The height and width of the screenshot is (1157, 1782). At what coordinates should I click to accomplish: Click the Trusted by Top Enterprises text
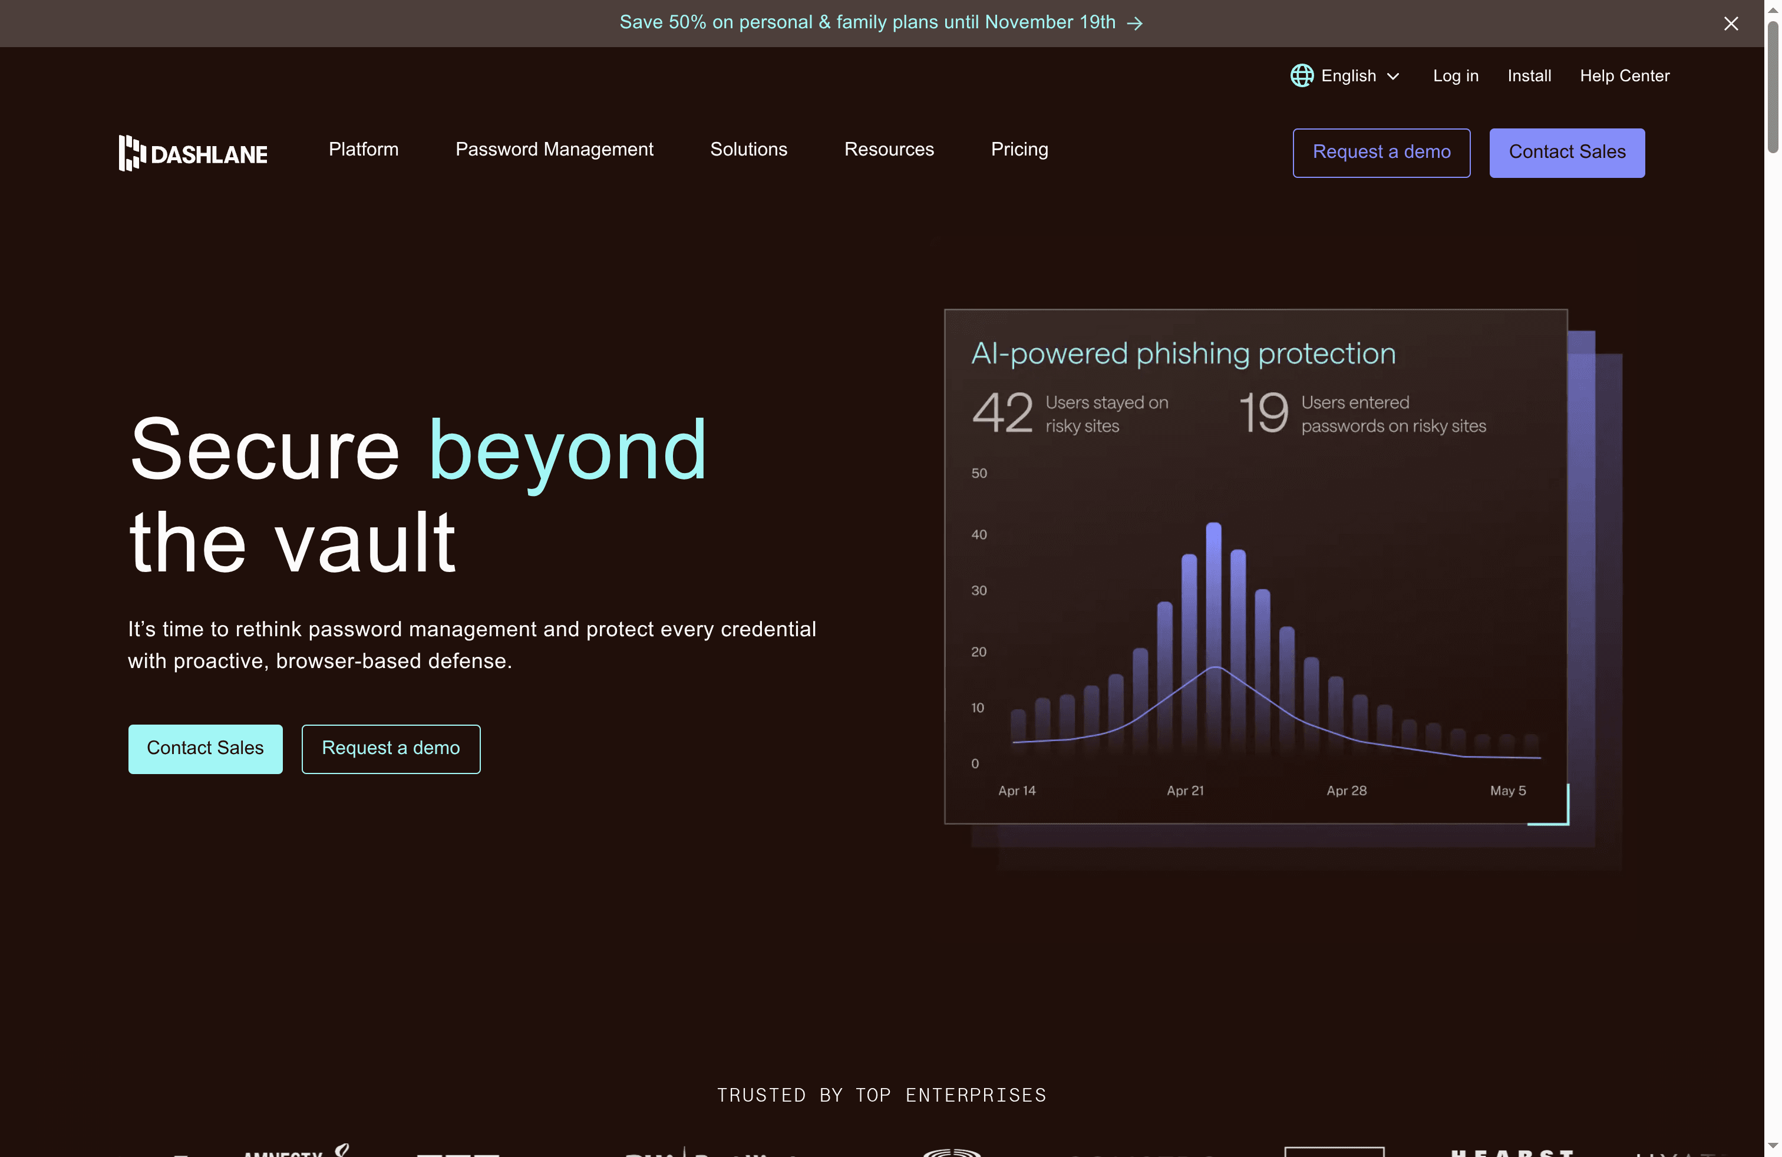pyautogui.click(x=881, y=1095)
